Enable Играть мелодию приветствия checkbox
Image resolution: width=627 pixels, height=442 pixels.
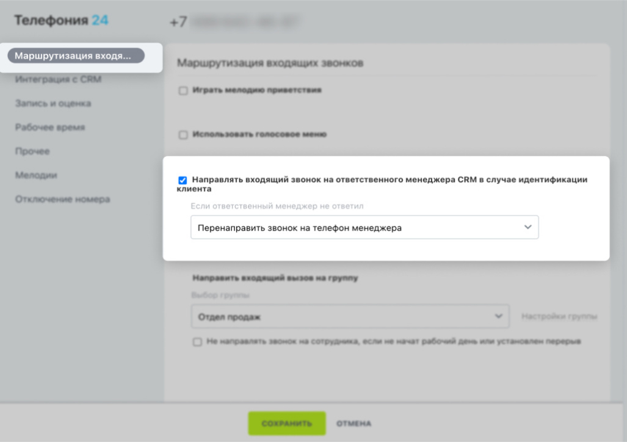tap(183, 91)
